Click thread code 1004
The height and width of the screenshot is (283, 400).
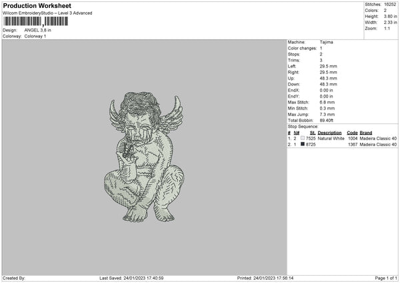(x=353, y=139)
